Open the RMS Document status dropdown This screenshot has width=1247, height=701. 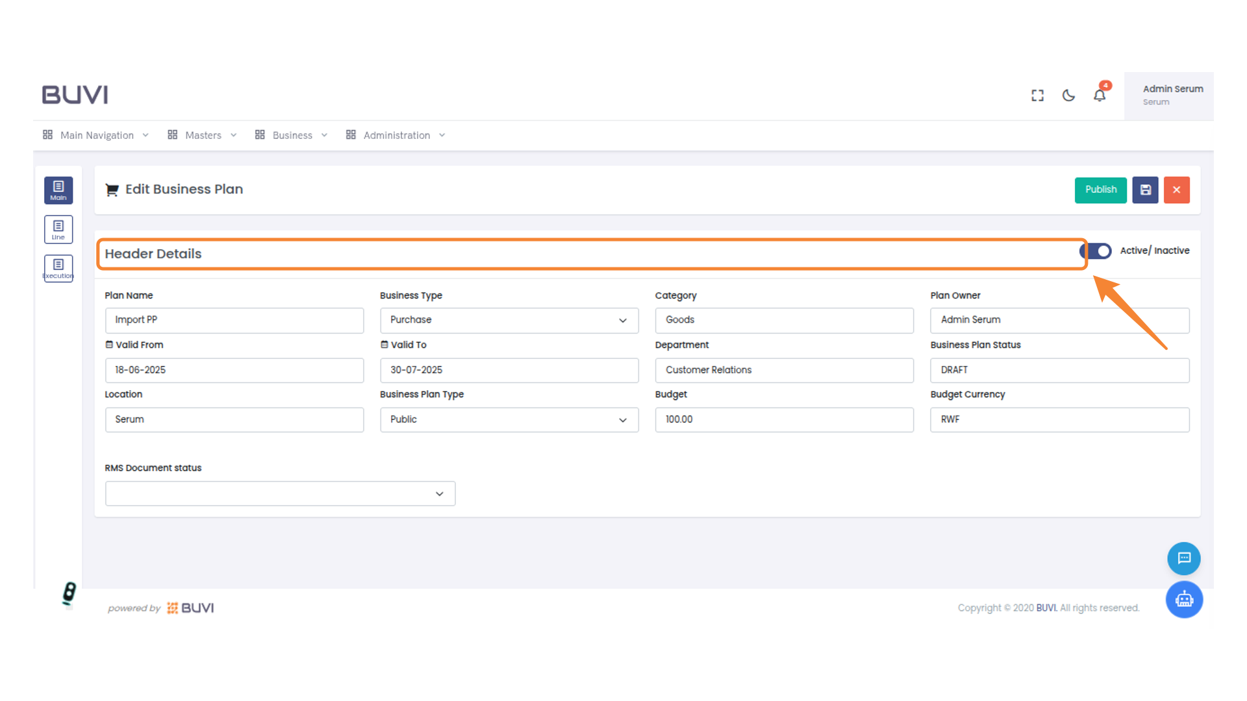pyautogui.click(x=439, y=493)
